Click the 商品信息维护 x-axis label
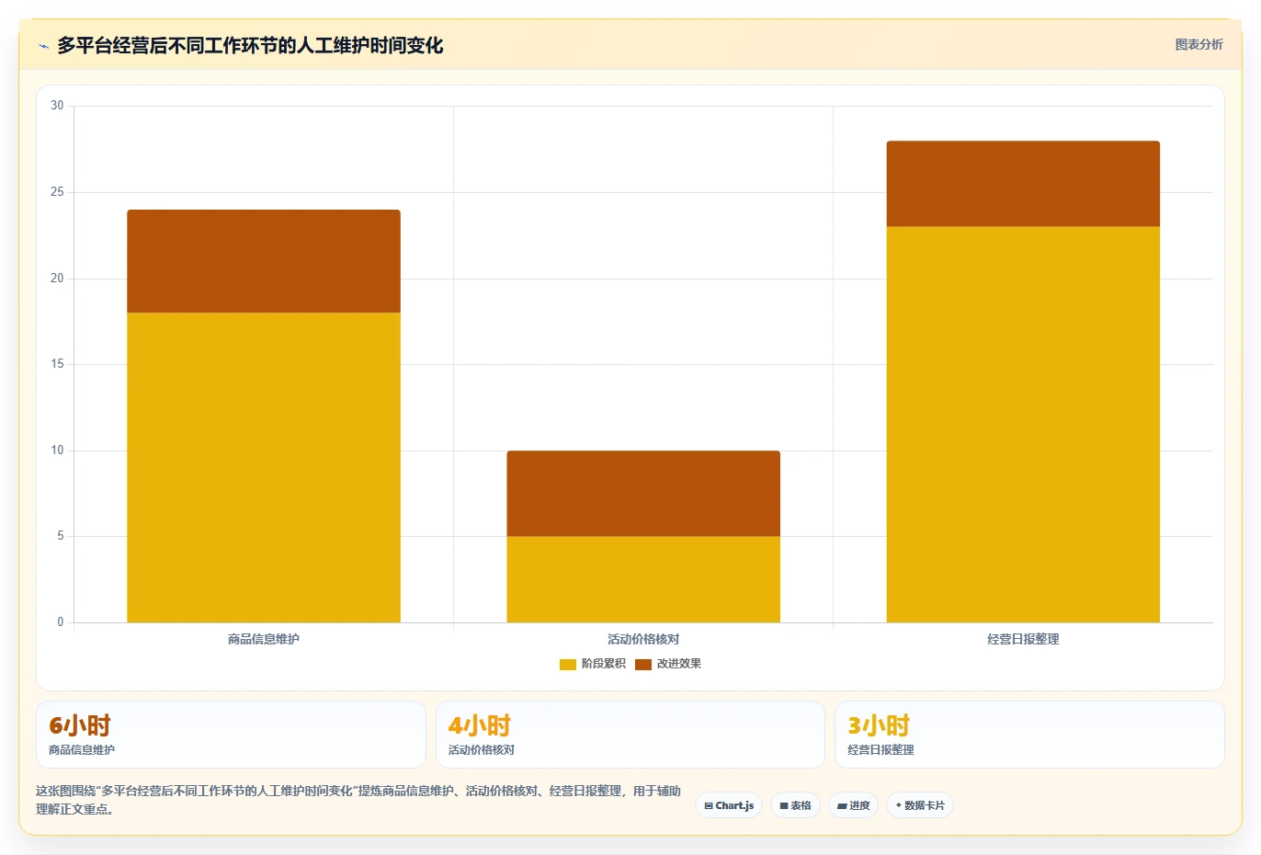1261x855 pixels. click(264, 639)
